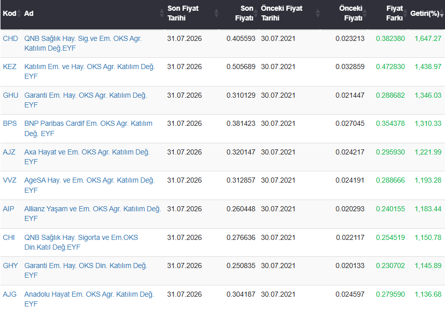Click the Ad column header label

[x=29, y=13]
